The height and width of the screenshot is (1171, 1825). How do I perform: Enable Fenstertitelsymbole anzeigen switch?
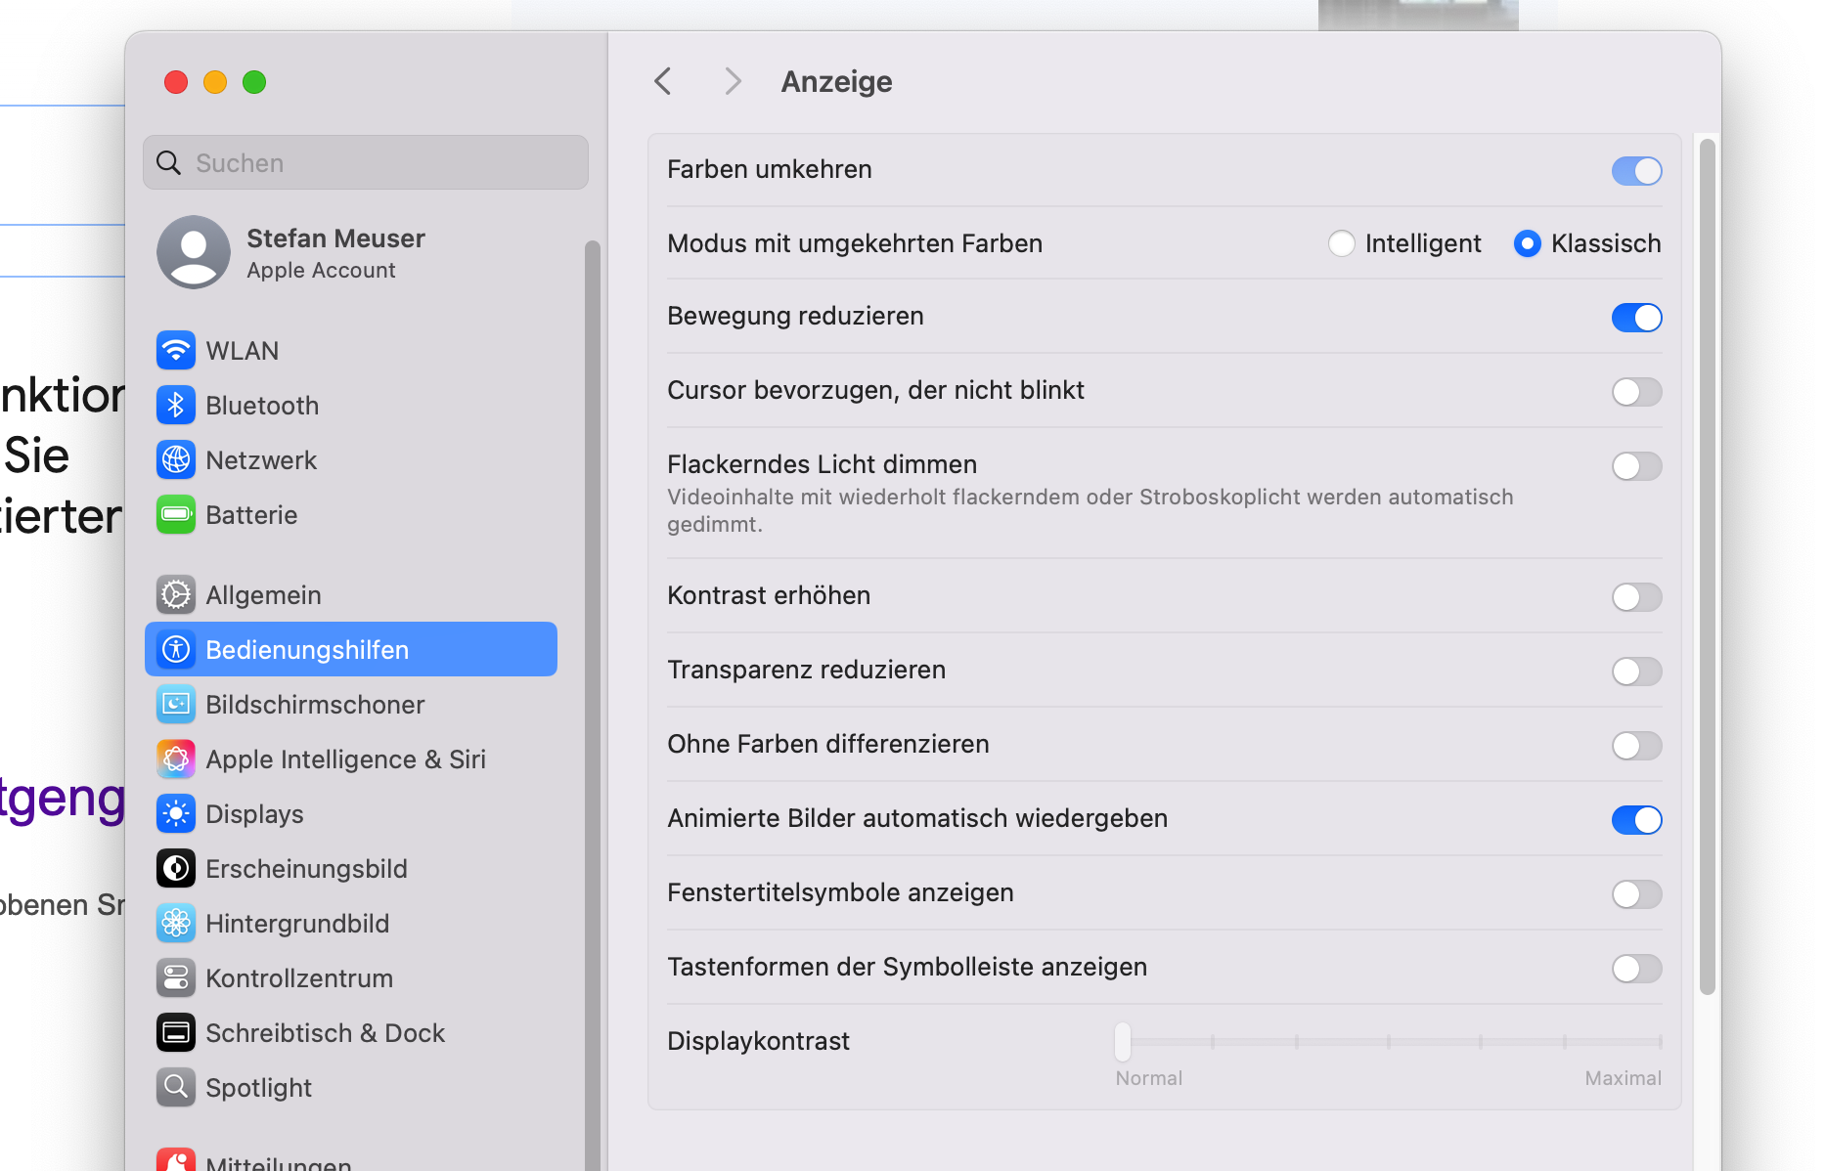(x=1636, y=893)
